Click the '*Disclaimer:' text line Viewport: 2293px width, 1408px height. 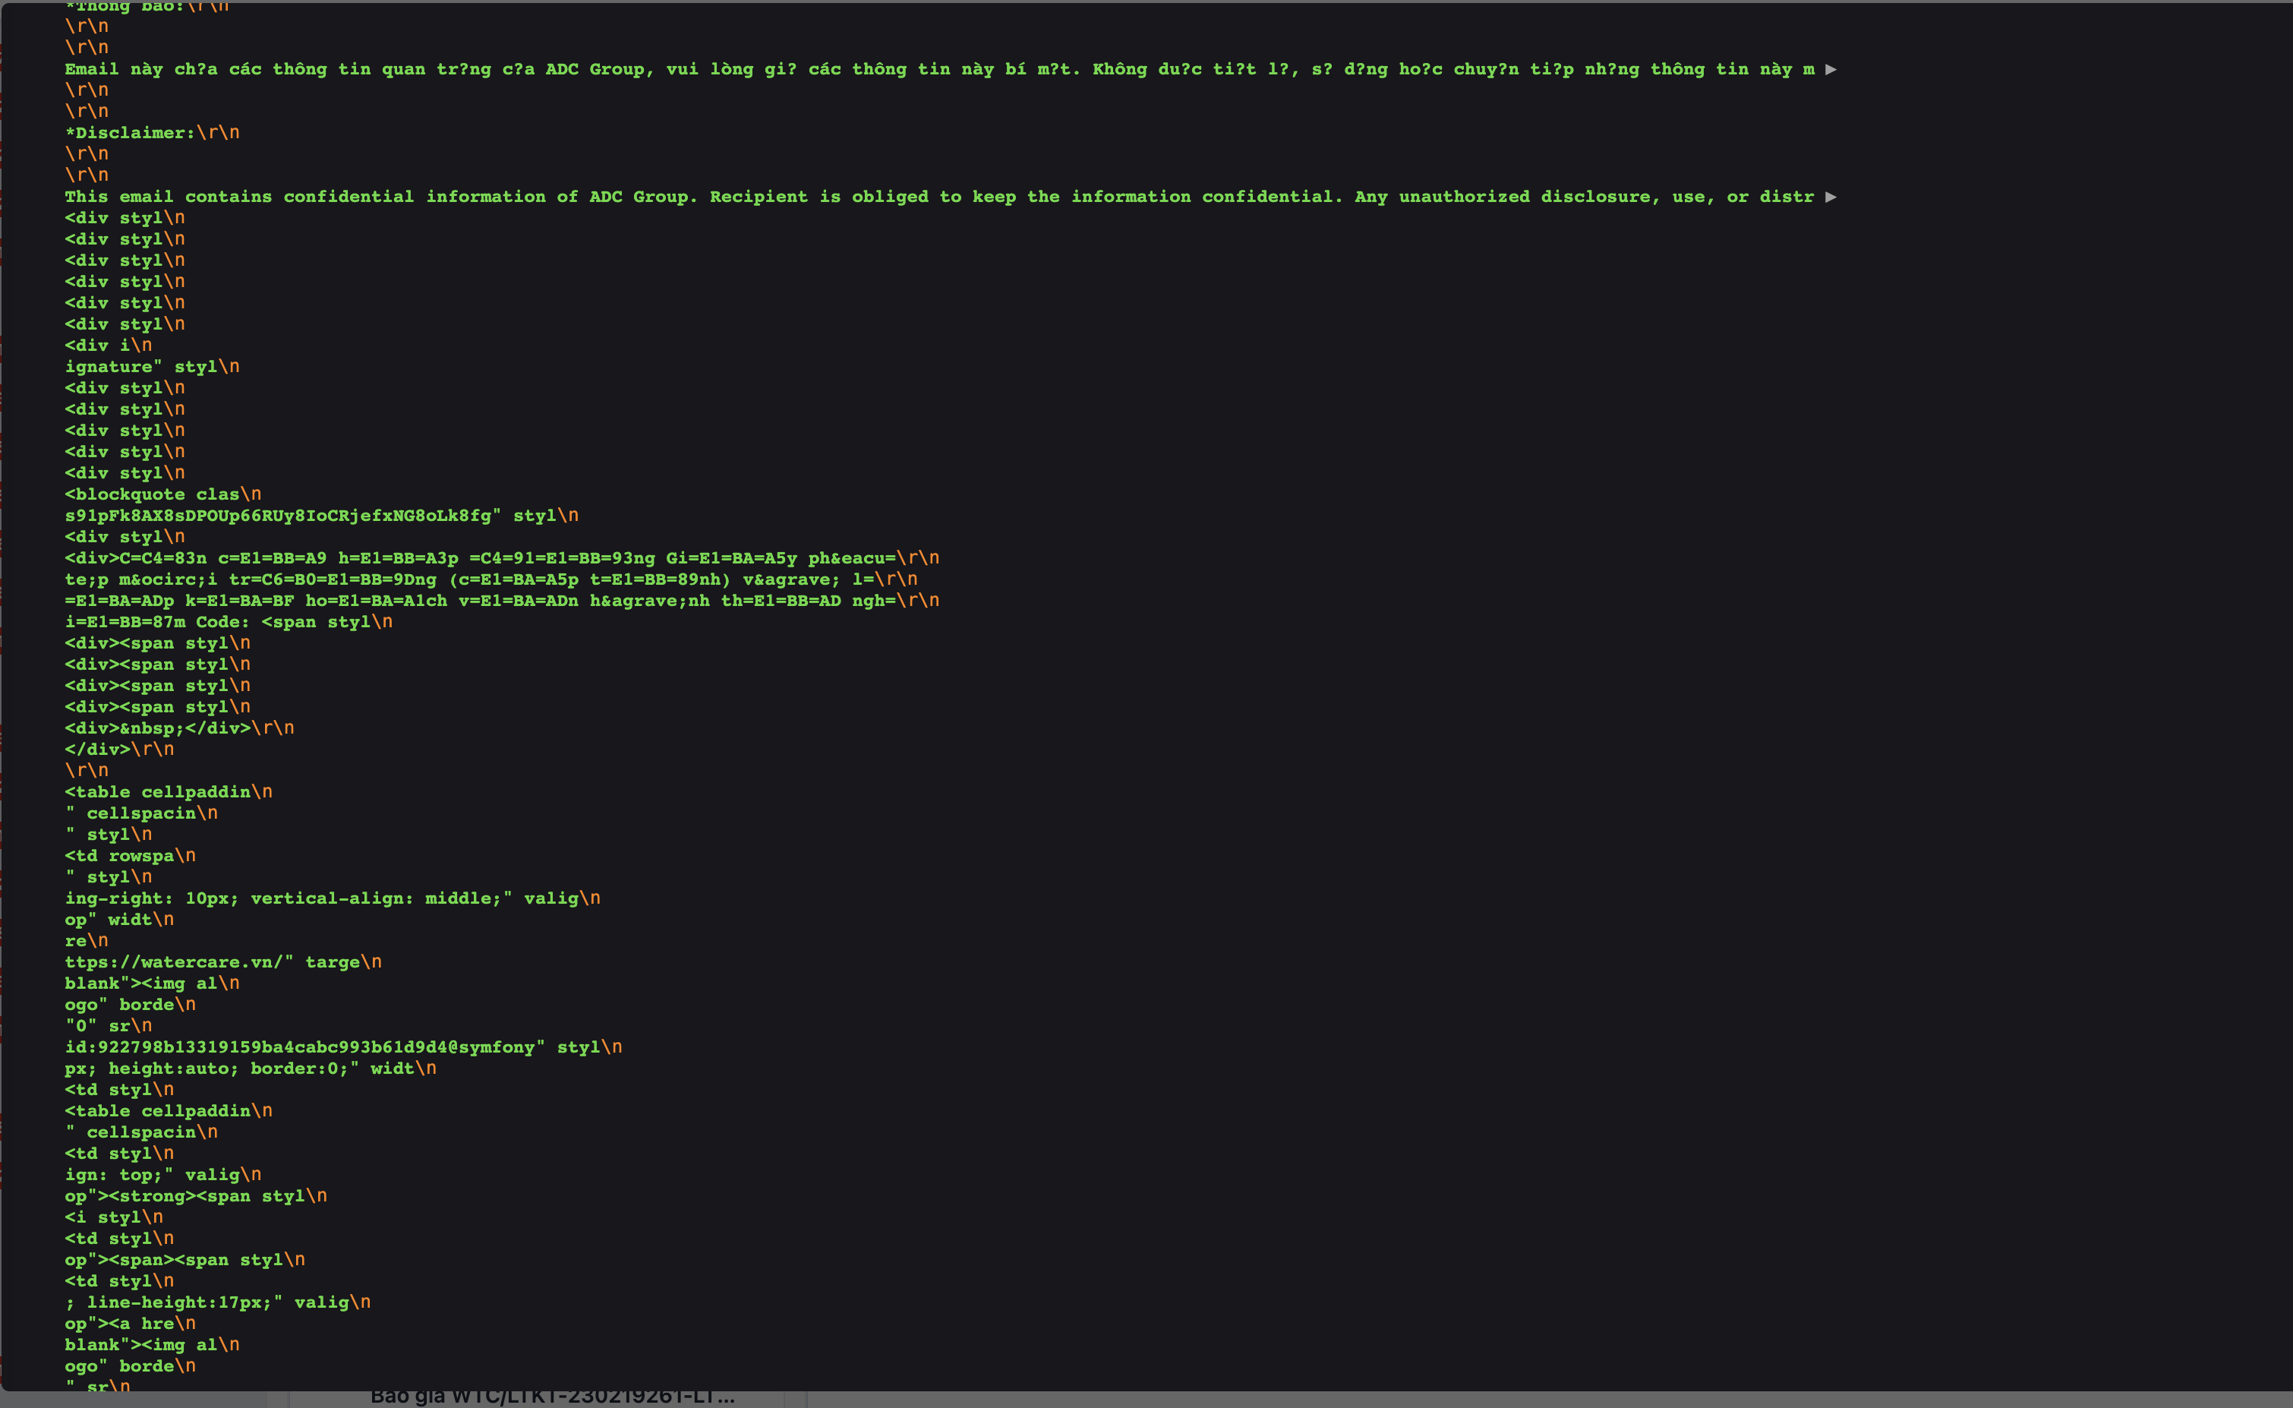tap(131, 132)
